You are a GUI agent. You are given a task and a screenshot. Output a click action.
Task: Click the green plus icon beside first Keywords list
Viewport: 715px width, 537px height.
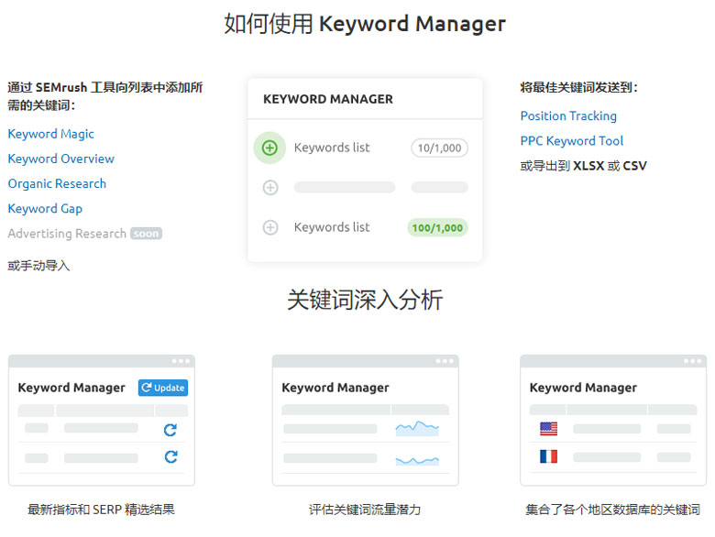269,148
